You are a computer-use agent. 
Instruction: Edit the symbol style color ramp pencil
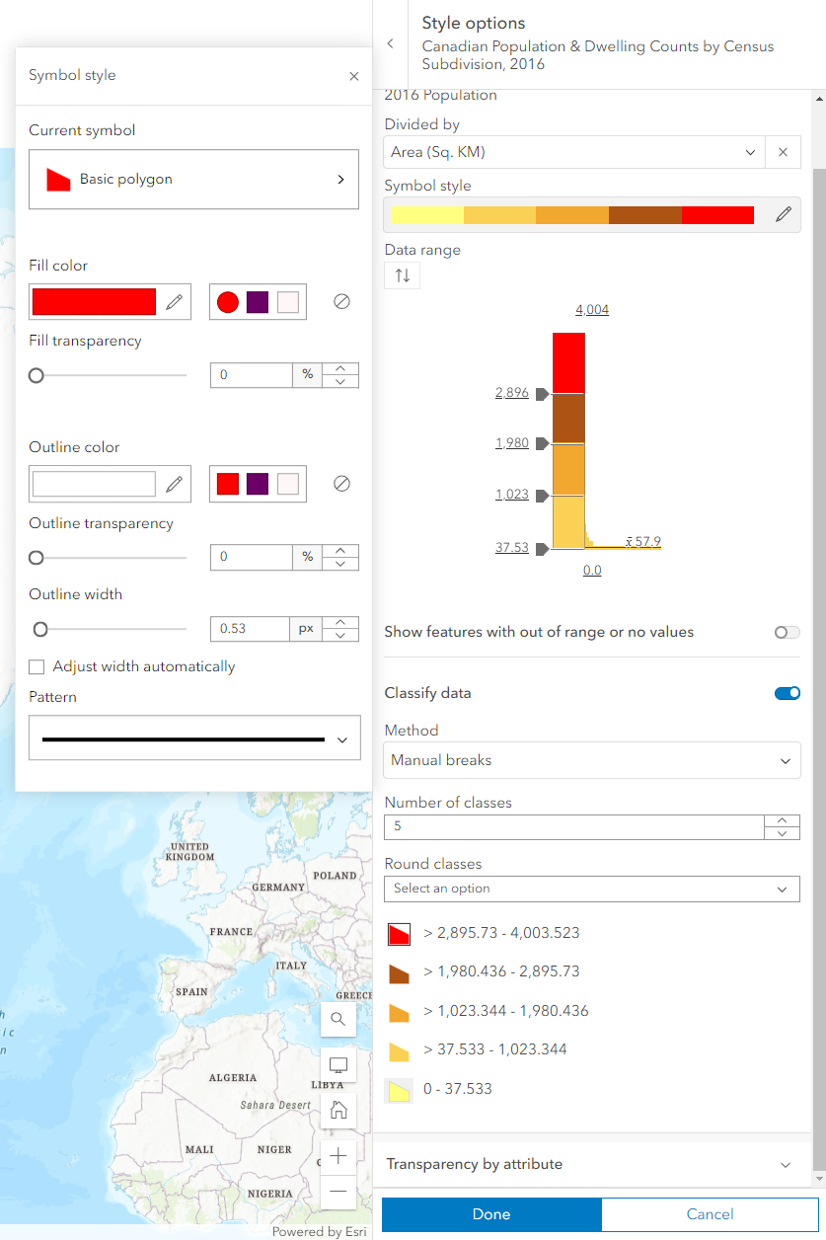784,214
